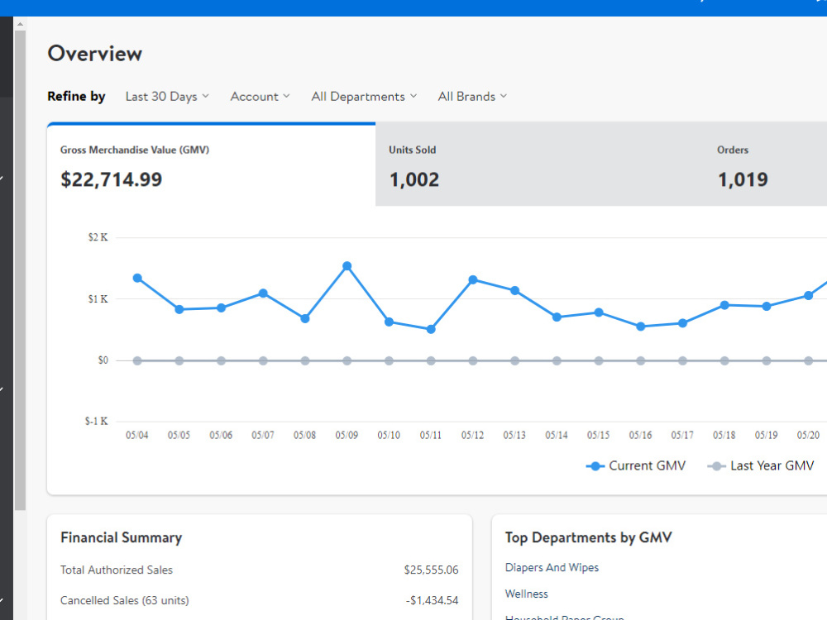Click the 05/15 Last Year GMV point
This screenshot has height=620, width=827.
click(x=599, y=361)
